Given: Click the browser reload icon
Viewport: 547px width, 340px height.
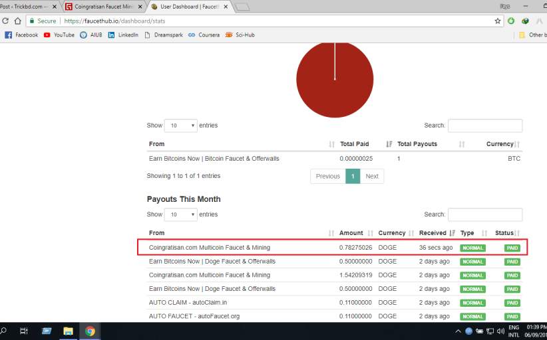Looking at the screenshot, I should pos(7,21).
